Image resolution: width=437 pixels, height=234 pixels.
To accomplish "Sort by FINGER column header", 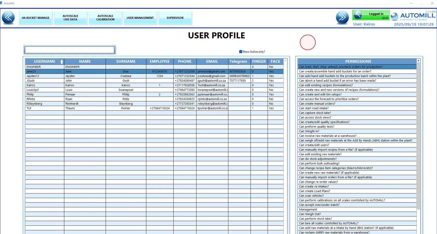I will point(259,61).
